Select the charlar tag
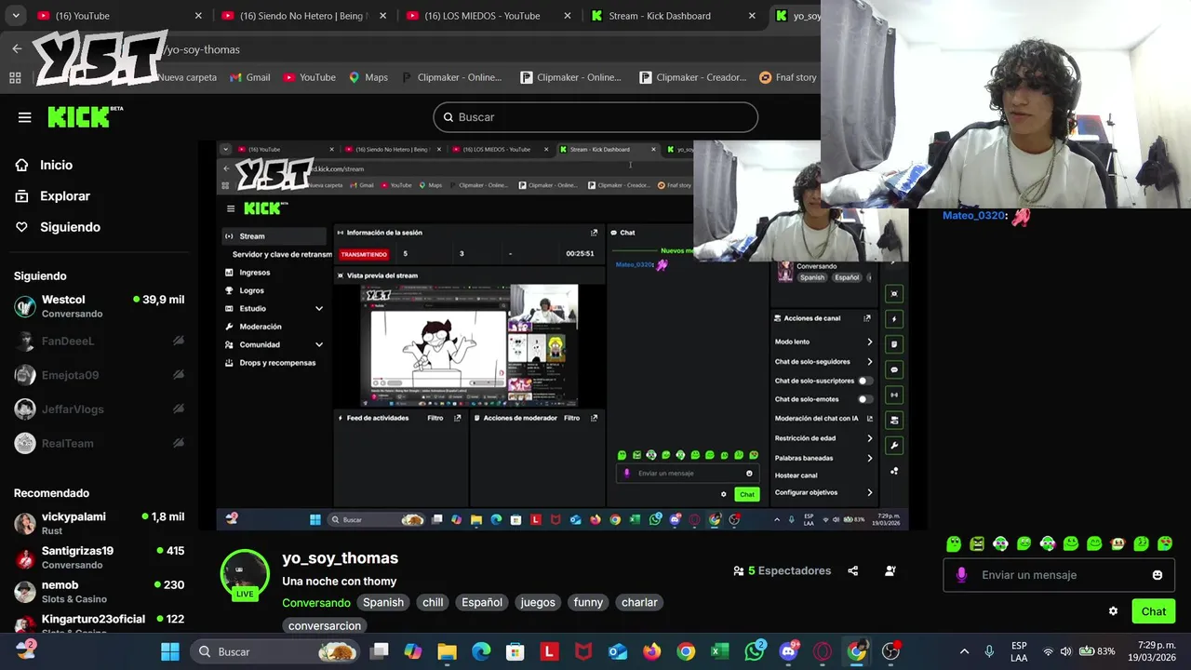1191x670 pixels. [639, 602]
